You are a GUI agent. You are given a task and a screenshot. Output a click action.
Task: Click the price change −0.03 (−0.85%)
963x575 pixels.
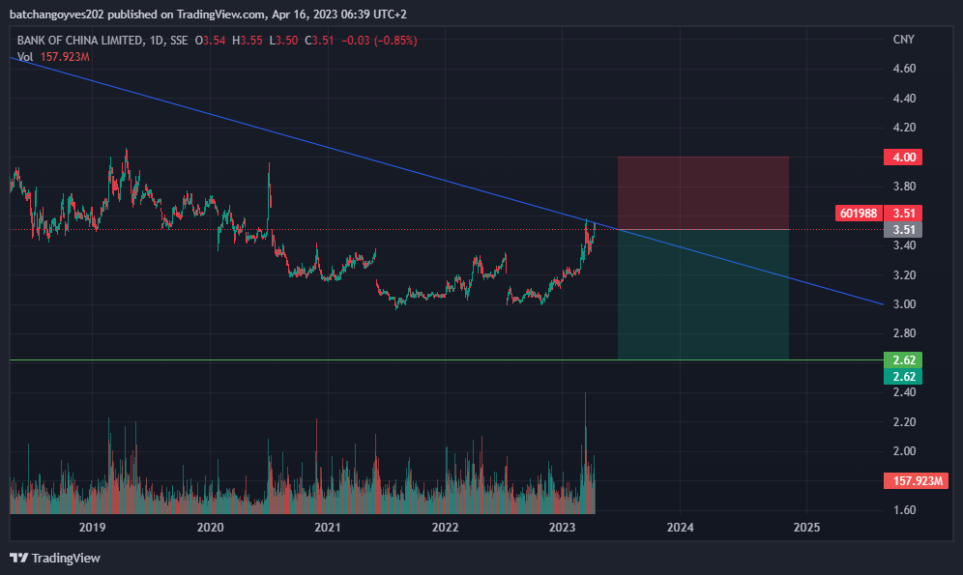coord(379,41)
